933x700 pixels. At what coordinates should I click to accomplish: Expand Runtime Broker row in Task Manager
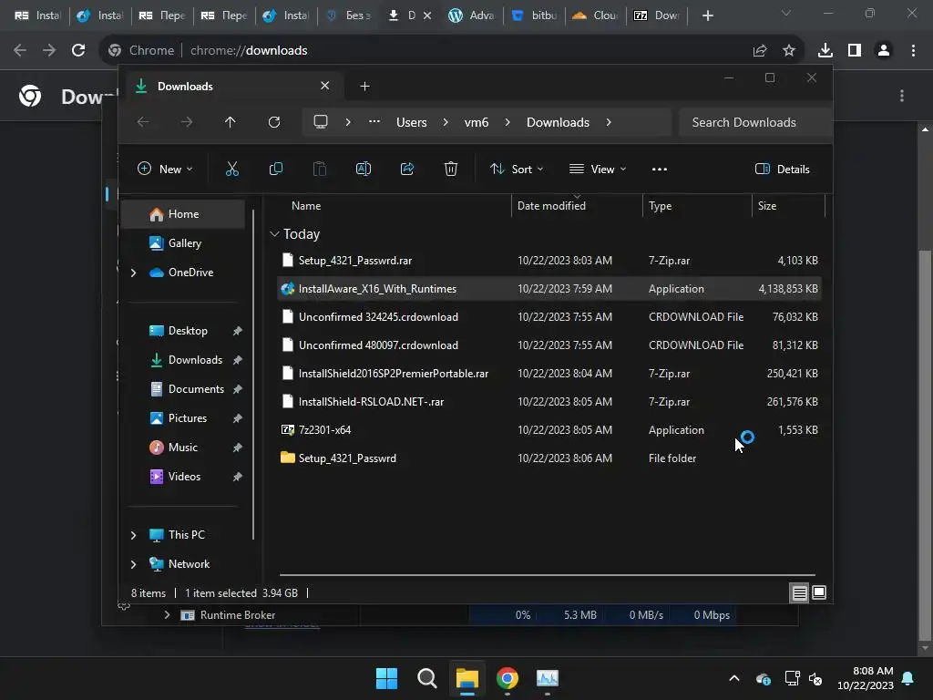point(168,615)
